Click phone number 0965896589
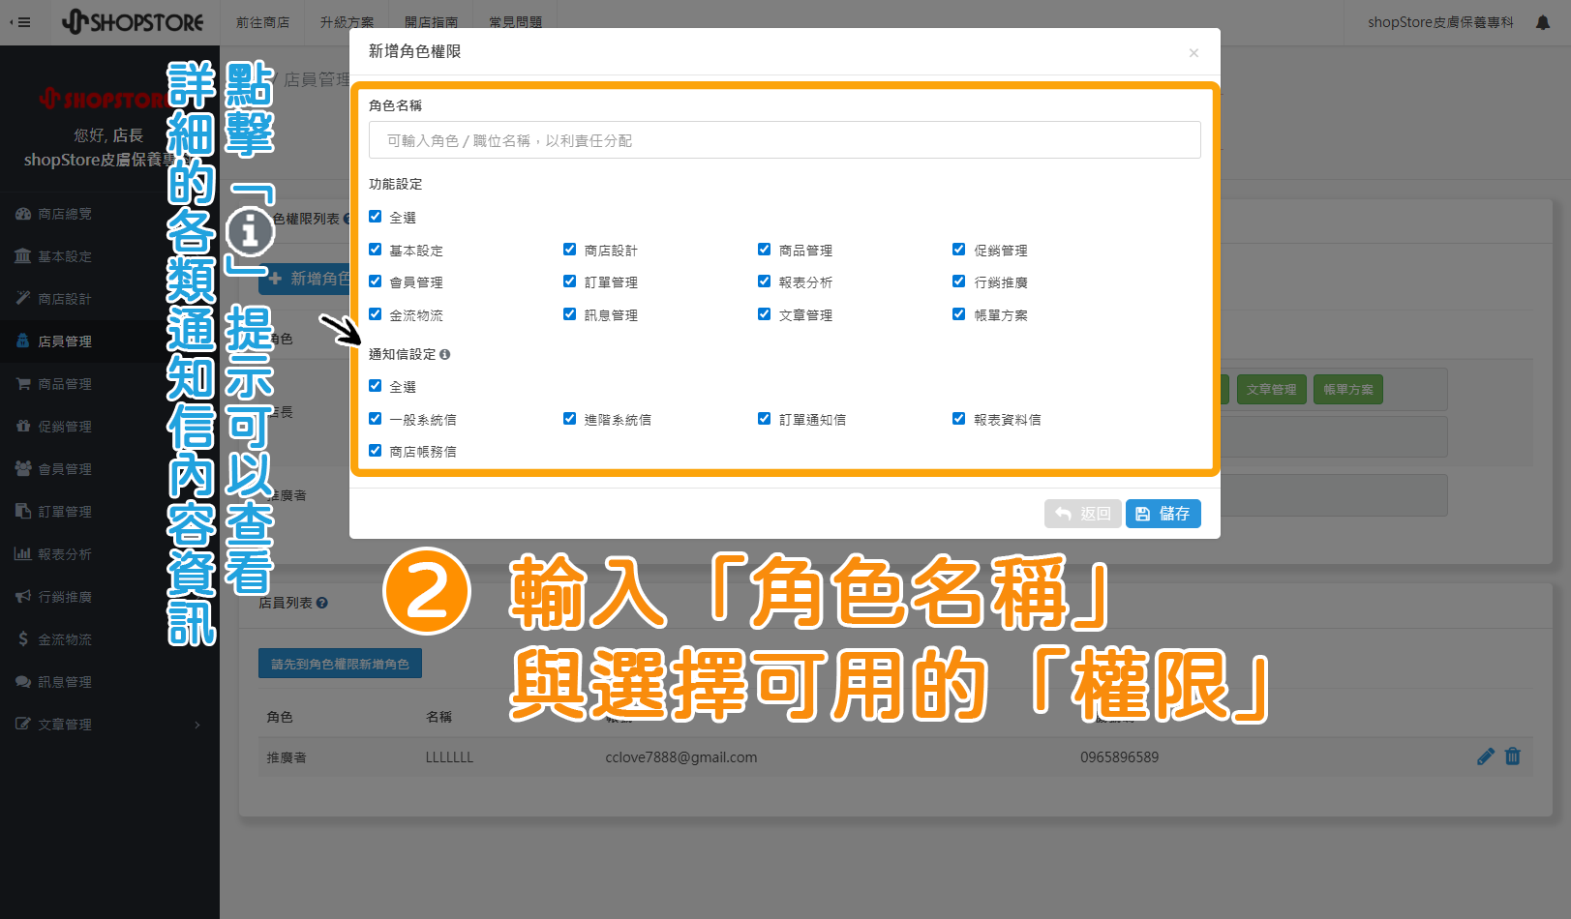Image resolution: width=1571 pixels, height=919 pixels. (1119, 757)
